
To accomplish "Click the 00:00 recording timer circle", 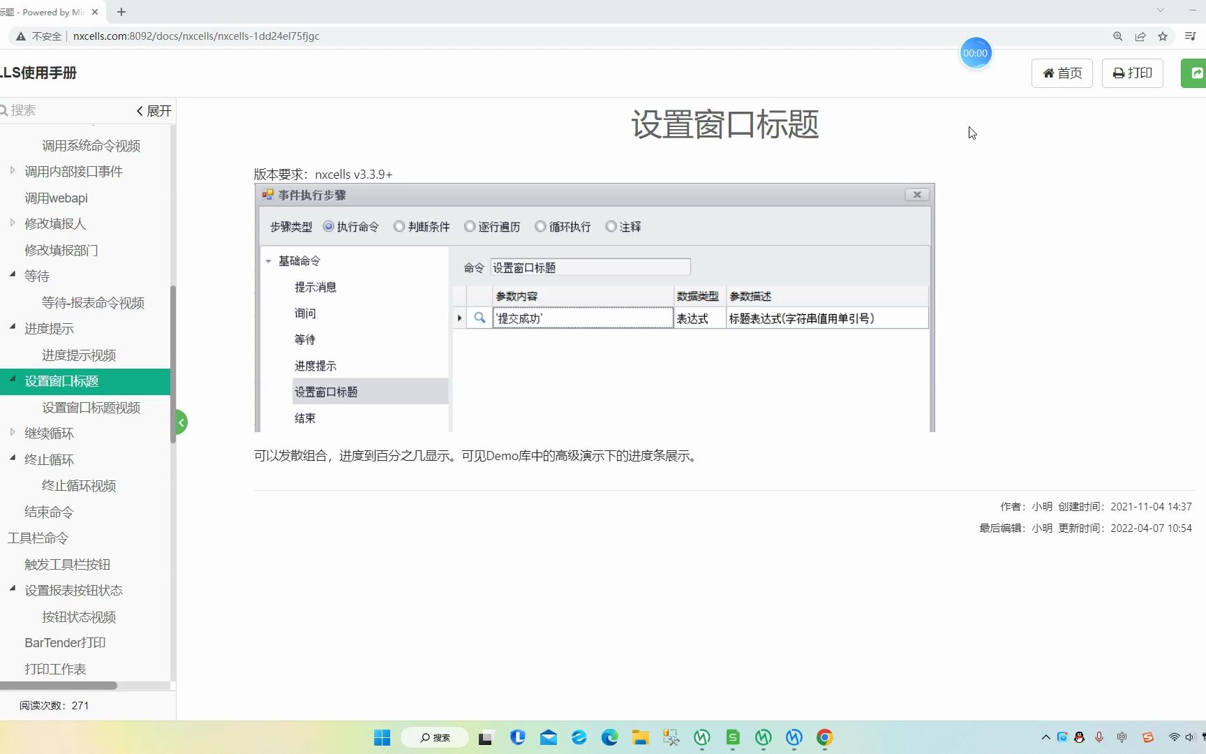I will 976,52.
